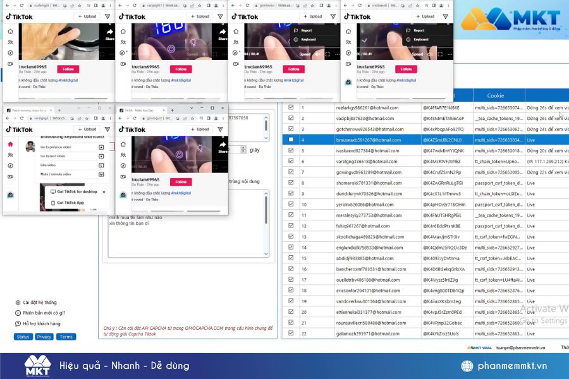Viewport: 569px width, 379px height.
Task: Click comment box containing 'mình mua thì làm như nào'
Action: coord(188,224)
